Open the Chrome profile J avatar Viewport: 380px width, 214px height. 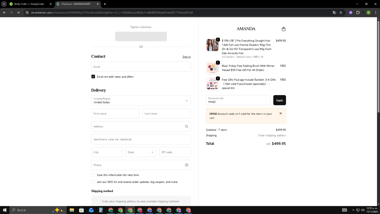368,12
